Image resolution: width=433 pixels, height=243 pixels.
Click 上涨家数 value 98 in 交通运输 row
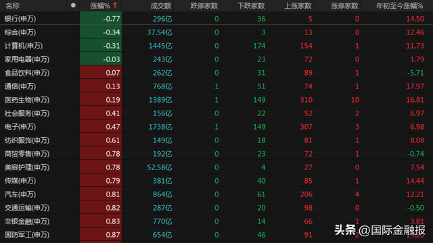pyautogui.click(x=309, y=208)
